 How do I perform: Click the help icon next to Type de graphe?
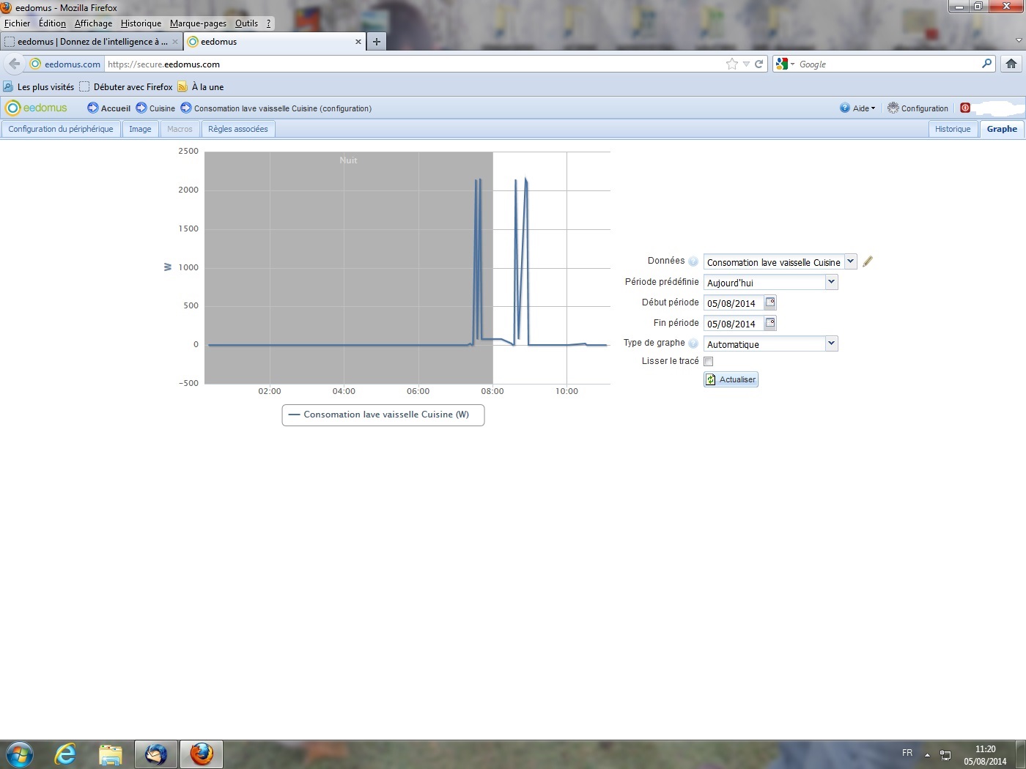tap(693, 343)
